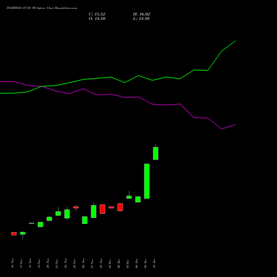Select the '17 Nov' date axis label

point(21,263)
